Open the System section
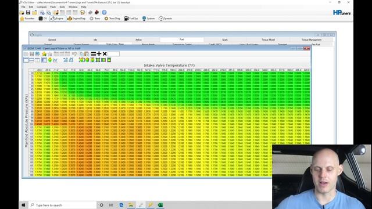 [149, 19]
